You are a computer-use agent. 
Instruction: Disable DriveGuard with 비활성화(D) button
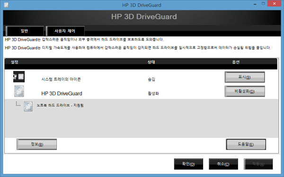pos(245,91)
